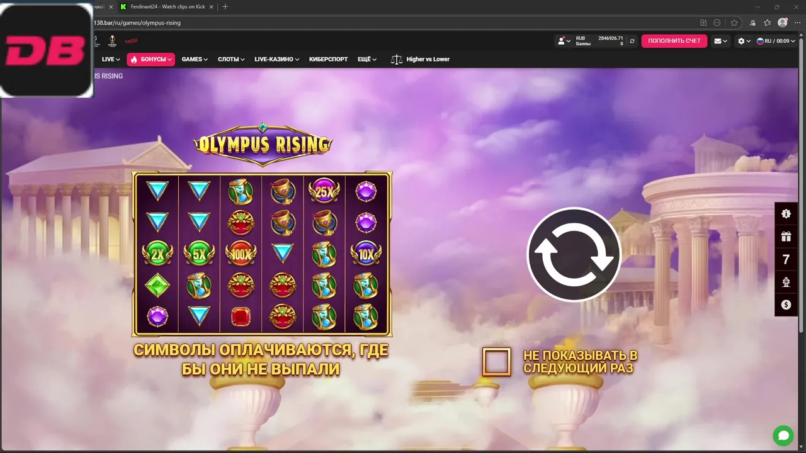
Task: Click the red logo next to Europa League
Action: click(131, 41)
